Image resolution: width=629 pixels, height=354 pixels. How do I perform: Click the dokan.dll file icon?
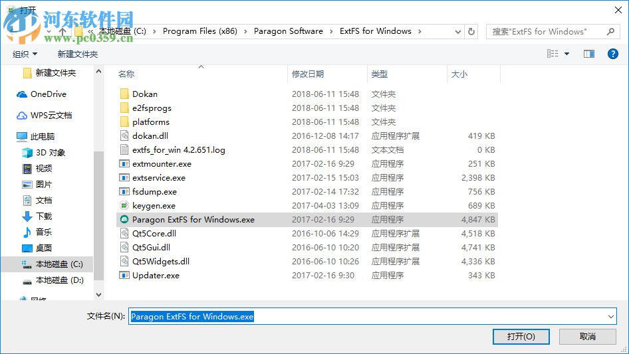[x=124, y=135]
